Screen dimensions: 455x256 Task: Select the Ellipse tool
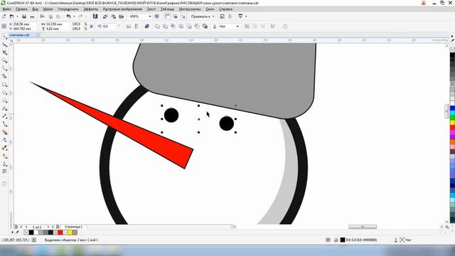pos(4,92)
